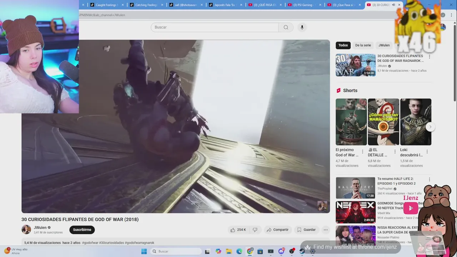The width and height of the screenshot is (457, 257).
Task: Focus the Windows taskbar Buscar search box
Action: click(x=176, y=251)
